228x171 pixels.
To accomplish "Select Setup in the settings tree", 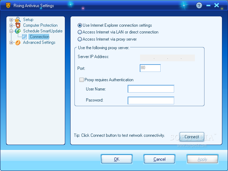I will [28, 20].
